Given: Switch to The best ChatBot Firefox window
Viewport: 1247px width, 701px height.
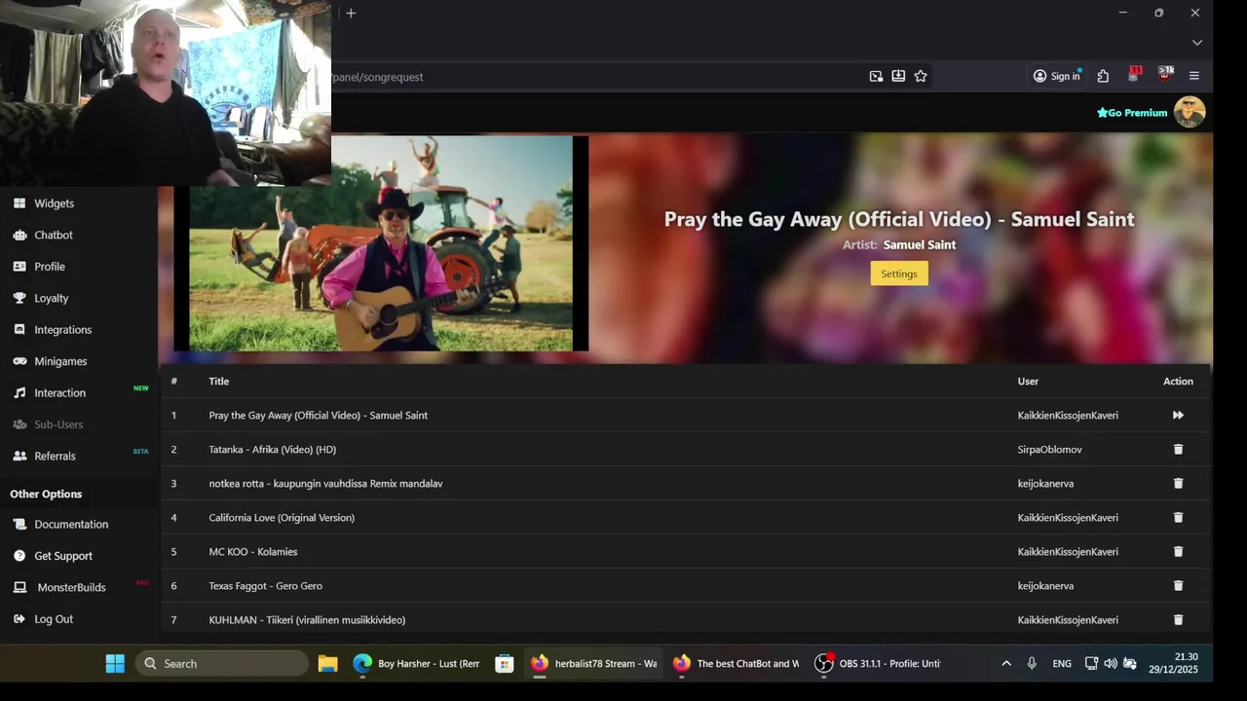Looking at the screenshot, I should point(736,663).
